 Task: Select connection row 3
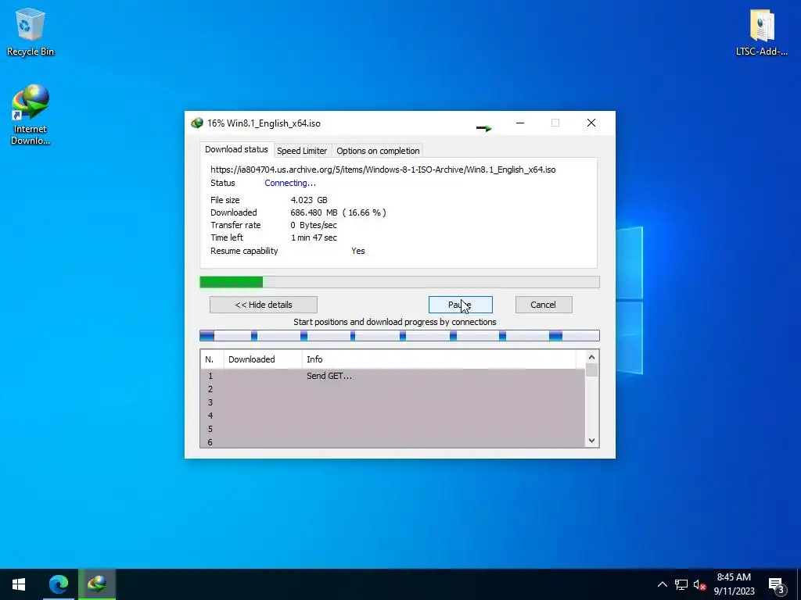pos(393,402)
